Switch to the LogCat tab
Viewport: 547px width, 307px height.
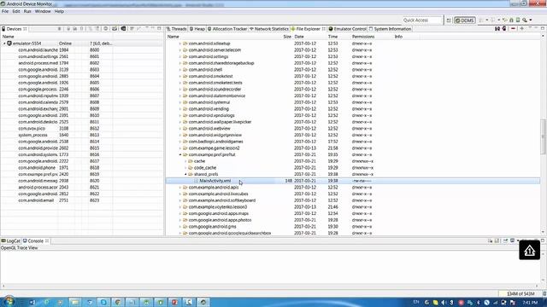coord(11,240)
